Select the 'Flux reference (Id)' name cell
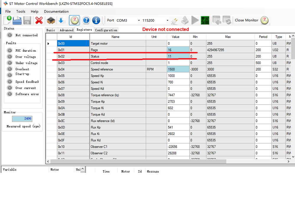 click(118, 121)
